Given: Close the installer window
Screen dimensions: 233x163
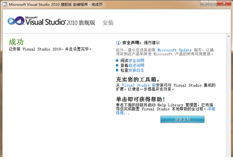Looking at the screenshot, I should [224, 3].
